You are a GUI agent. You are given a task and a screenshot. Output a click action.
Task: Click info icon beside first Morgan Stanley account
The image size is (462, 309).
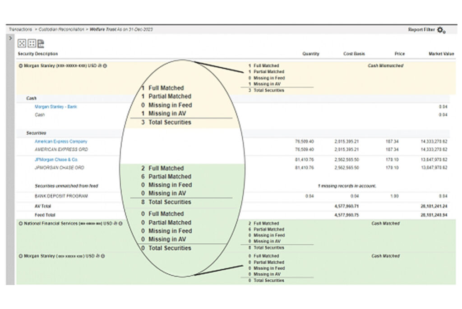[105, 66]
